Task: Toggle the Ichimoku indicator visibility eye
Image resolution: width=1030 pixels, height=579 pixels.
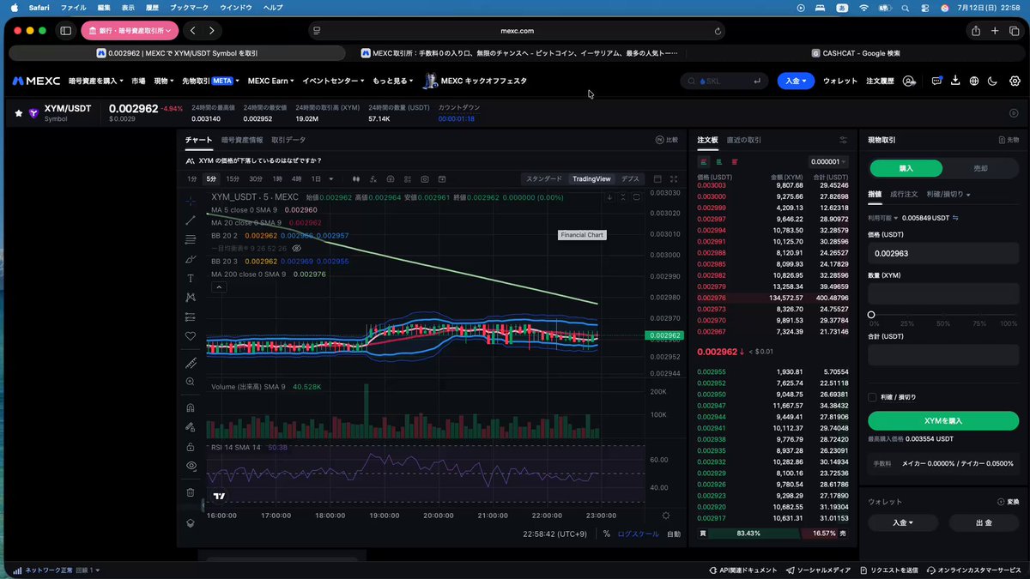Action: 296,248
